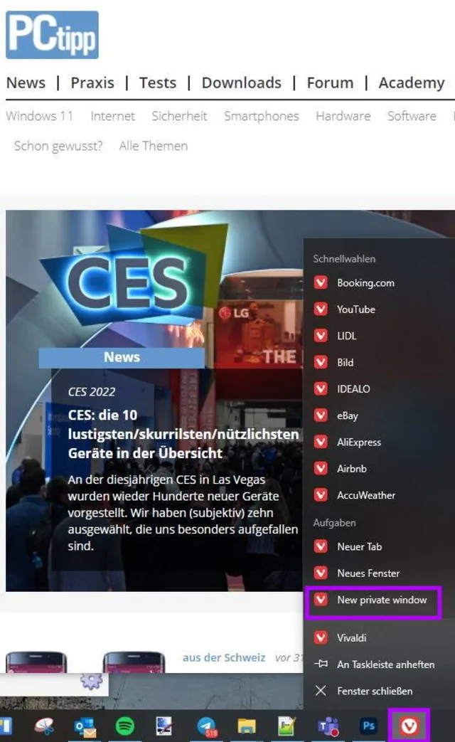Image resolution: width=455 pixels, height=742 pixels.
Task: Open Photoshop from the taskbar
Action: [368, 726]
